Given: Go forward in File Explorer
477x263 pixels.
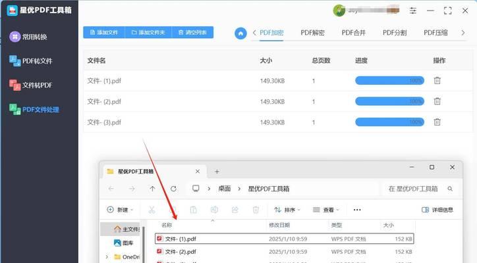Looking at the screenshot, I should [132, 189].
